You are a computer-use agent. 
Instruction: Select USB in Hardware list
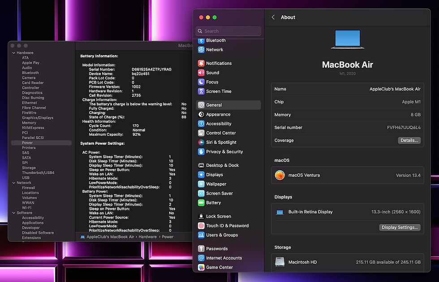click(x=26, y=178)
